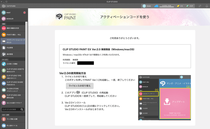Click the cloud storage usage progress bar

pos(166,7)
